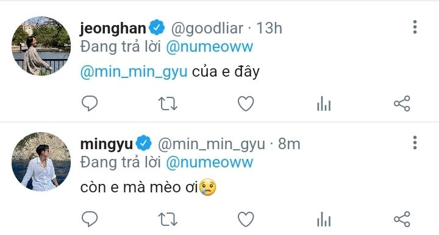This screenshot has width=439, height=235.
Task: Like jeonghan's tweet with heart icon
Action: 246,103
